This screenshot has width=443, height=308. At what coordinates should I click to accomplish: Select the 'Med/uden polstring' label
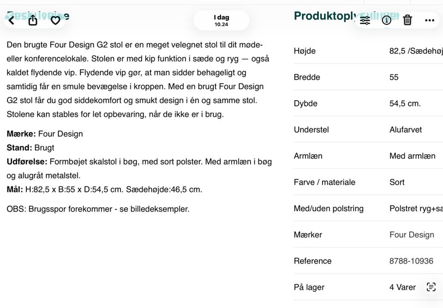(329, 208)
